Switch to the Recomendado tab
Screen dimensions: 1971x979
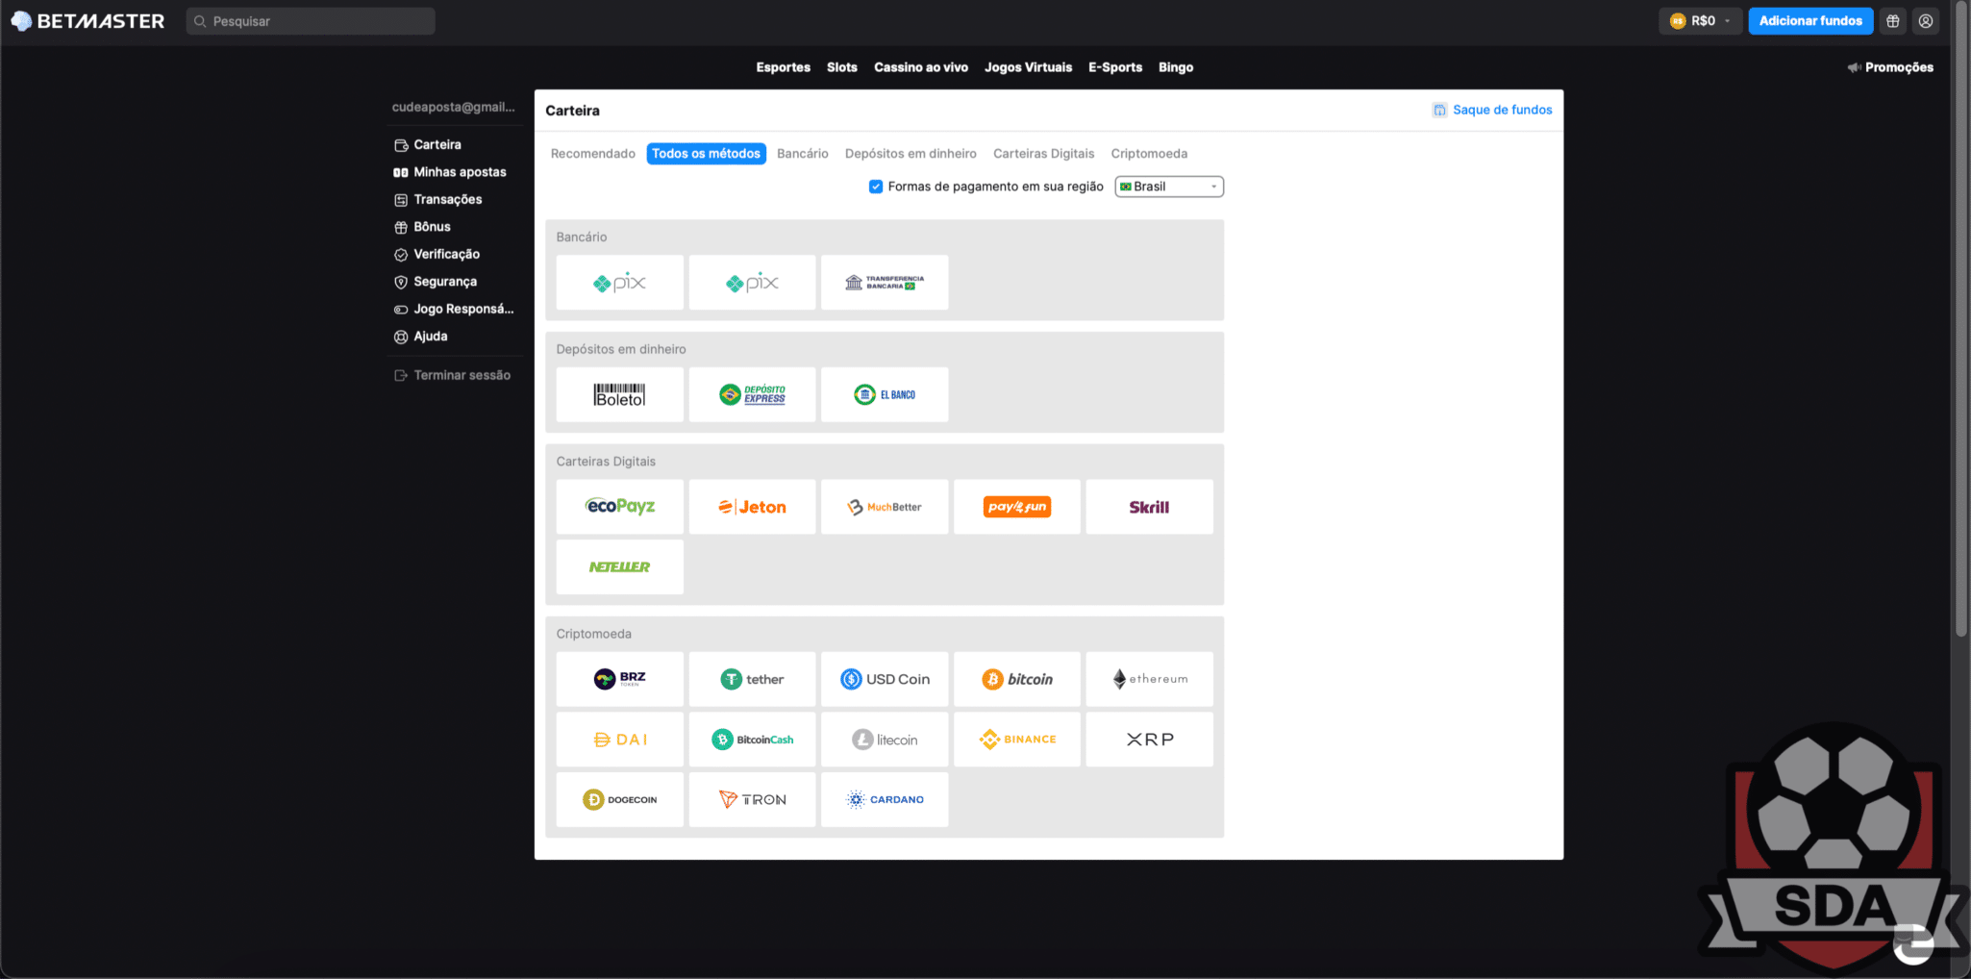593,154
